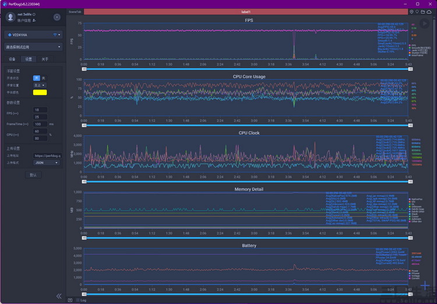Toggle Gfx series in Memory legend
The width and height of the screenshot is (437, 304).
(x=412, y=202)
